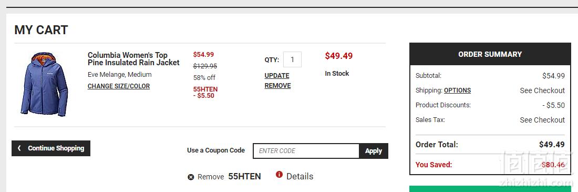Click CHANGE SIZE/COLOR link
The width and height of the screenshot is (578, 192).
(119, 86)
